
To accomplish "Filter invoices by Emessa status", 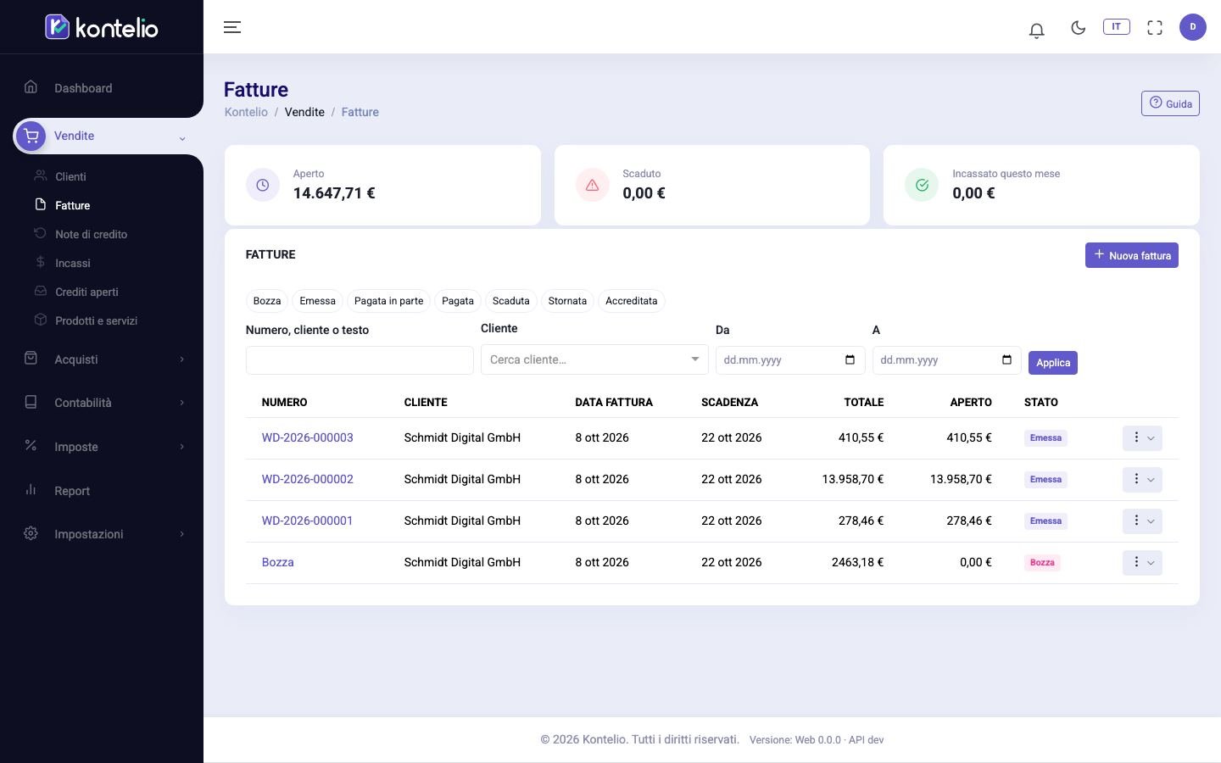I will click(317, 301).
